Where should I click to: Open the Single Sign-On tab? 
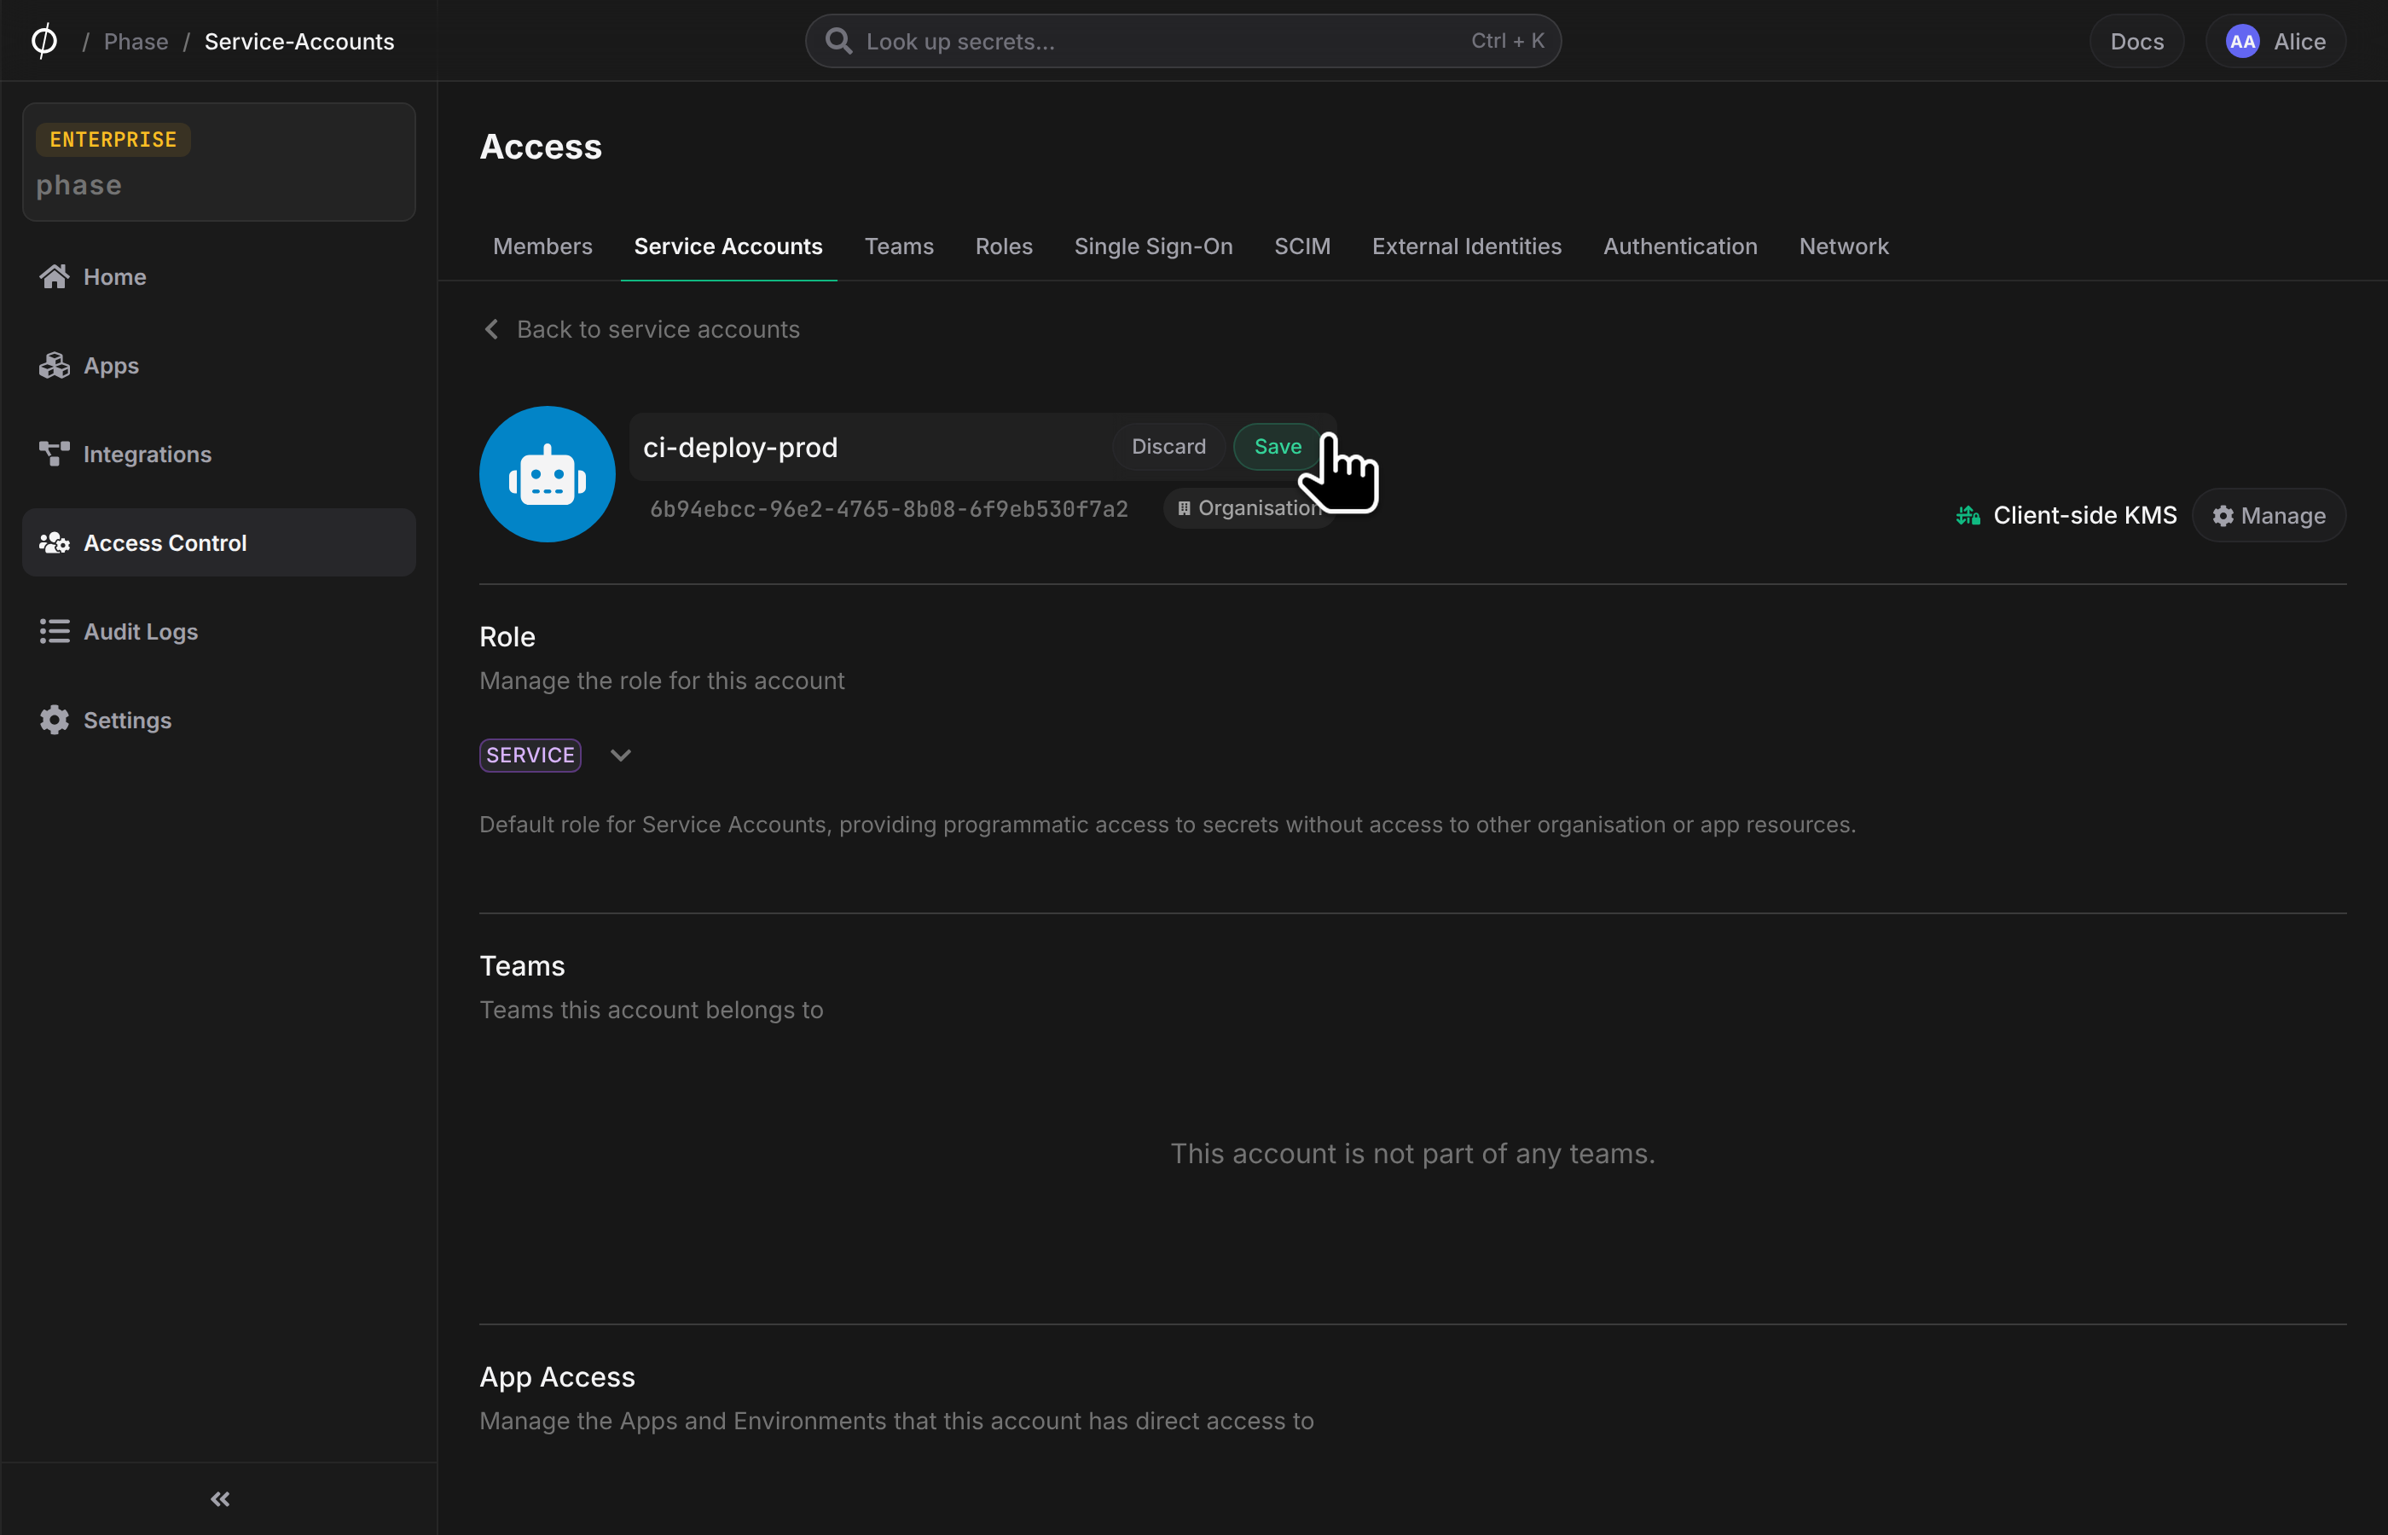point(1153,246)
